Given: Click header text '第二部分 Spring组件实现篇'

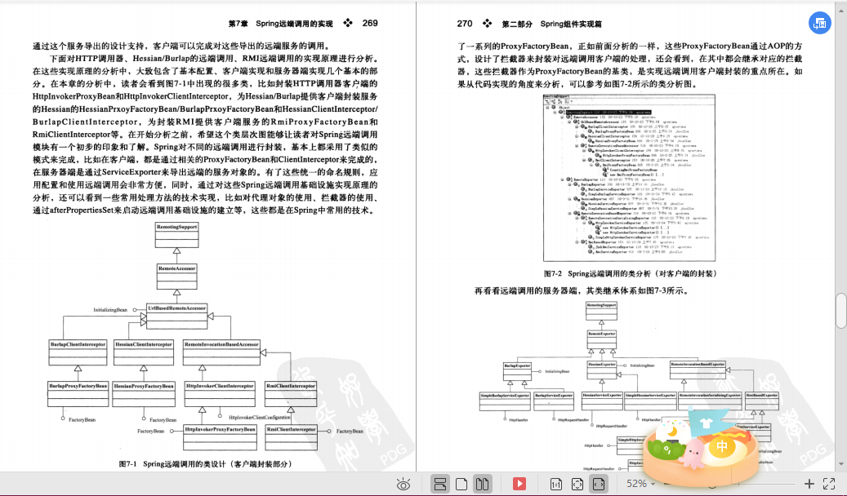Looking at the screenshot, I should 551,24.
